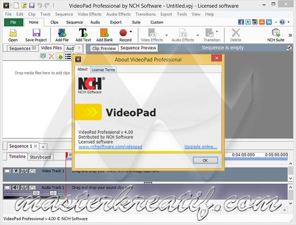This screenshot has width=296, height=225.
Task: Open the Record dropdown arrow
Action: pos(131,31)
